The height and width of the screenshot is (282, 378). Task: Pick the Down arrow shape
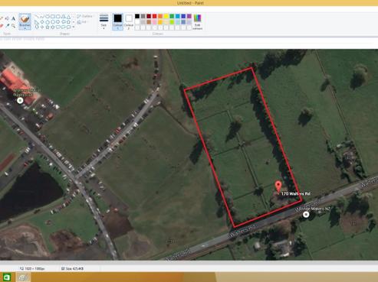[37, 27]
